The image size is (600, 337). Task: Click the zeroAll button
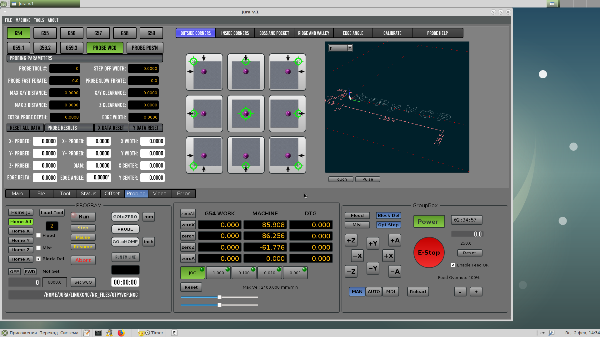[x=188, y=214]
